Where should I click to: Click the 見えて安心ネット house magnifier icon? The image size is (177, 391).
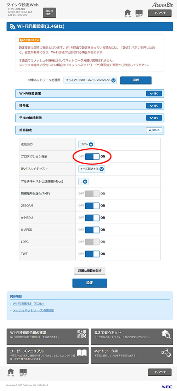coord(166,334)
